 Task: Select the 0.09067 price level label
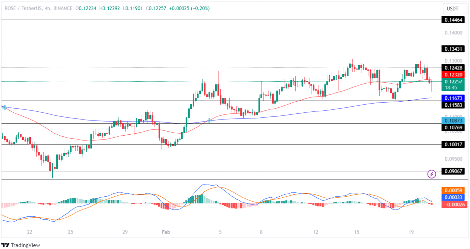pyautogui.click(x=453, y=171)
